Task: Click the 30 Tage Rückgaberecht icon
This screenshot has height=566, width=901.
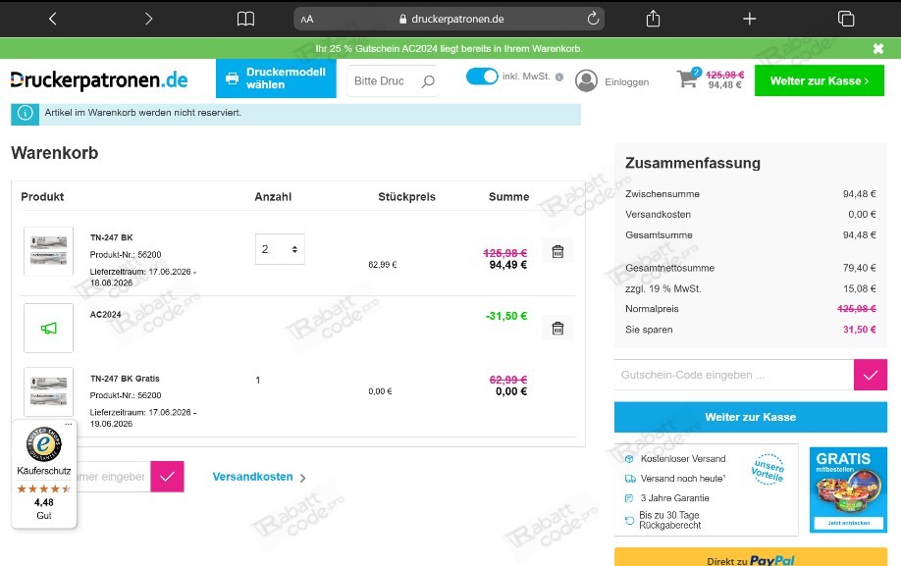Action: [x=630, y=521]
